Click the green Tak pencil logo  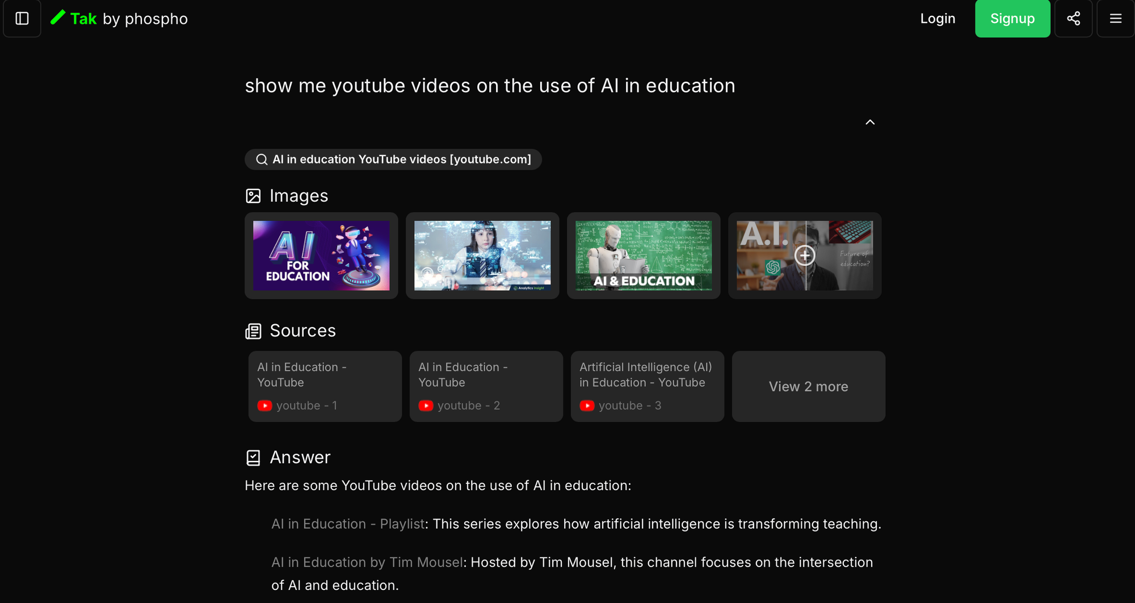[x=58, y=18]
